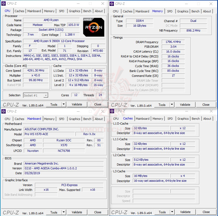
Task: Click Close in the Mainboard window
Action: [x=98, y=212]
